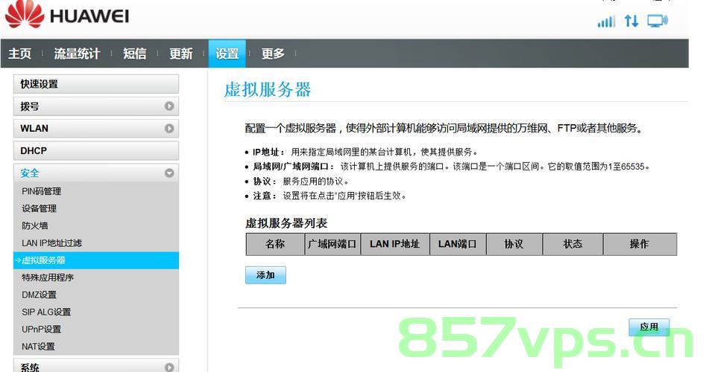
Task: Open DMZ设置 page
Action: click(x=40, y=295)
